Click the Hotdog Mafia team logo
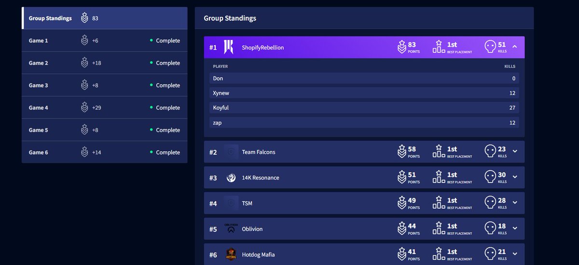The width and height of the screenshot is (579, 265). click(x=231, y=254)
